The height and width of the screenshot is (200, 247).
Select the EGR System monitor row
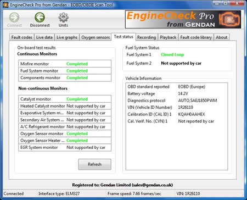[x=65, y=147]
